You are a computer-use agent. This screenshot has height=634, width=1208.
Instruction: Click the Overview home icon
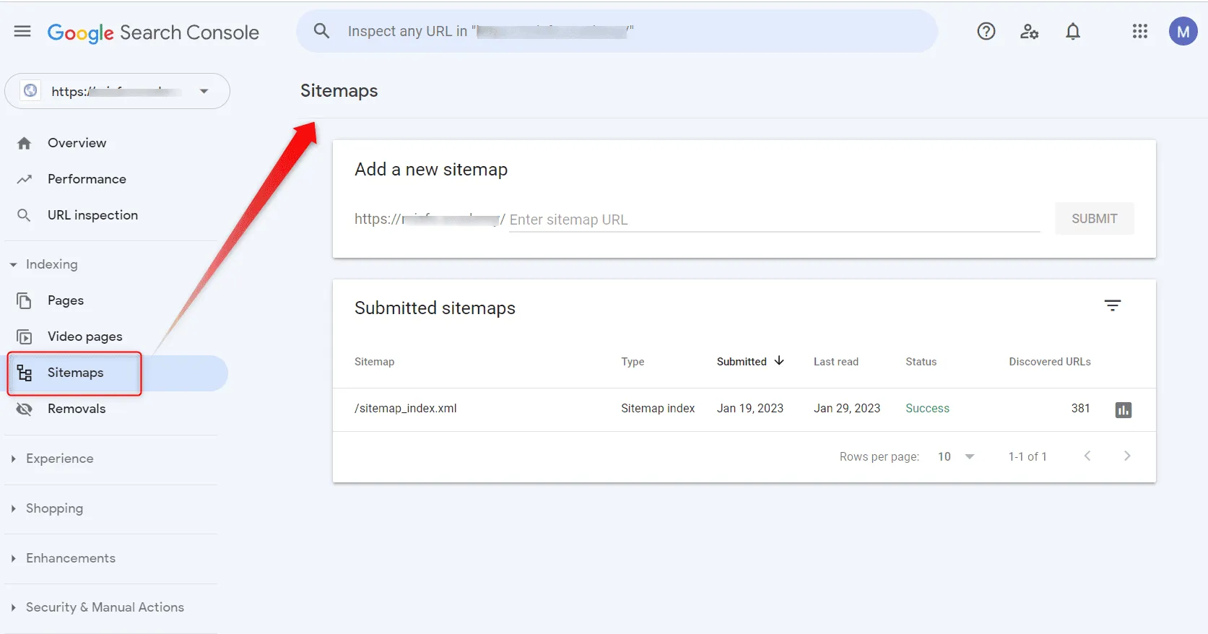(25, 143)
